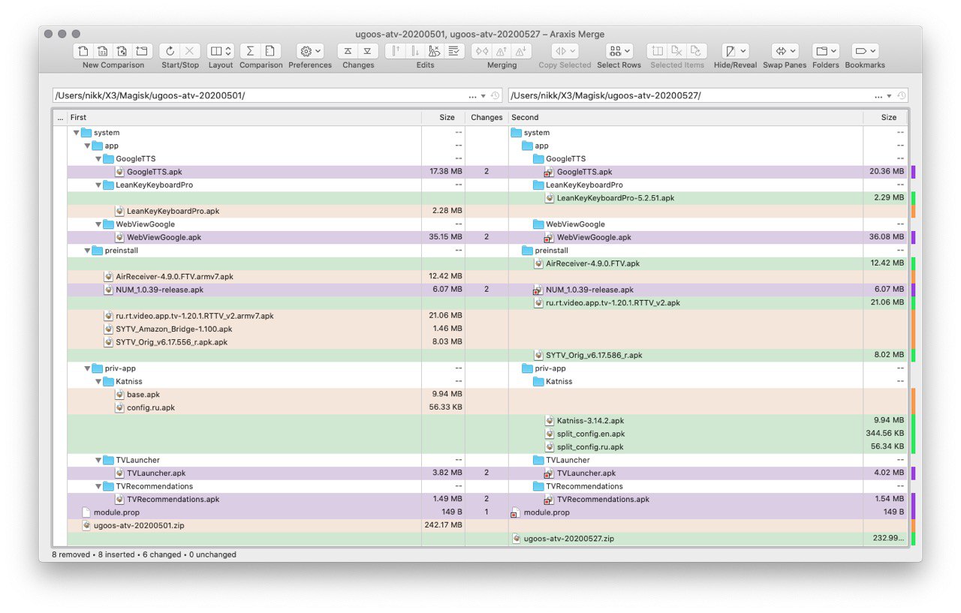The width and height of the screenshot is (961, 613).
Task: Sort by the Changes column header
Action: point(487,117)
